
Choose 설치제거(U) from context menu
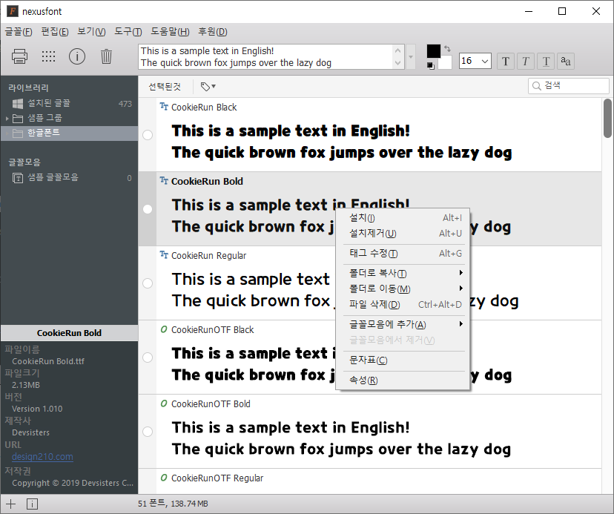pyautogui.click(x=403, y=234)
